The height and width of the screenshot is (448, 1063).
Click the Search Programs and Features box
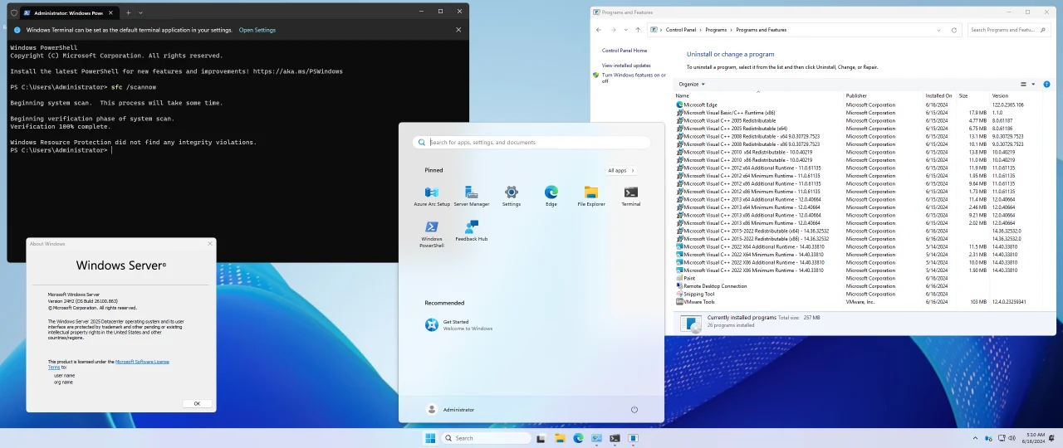tap(1009, 30)
